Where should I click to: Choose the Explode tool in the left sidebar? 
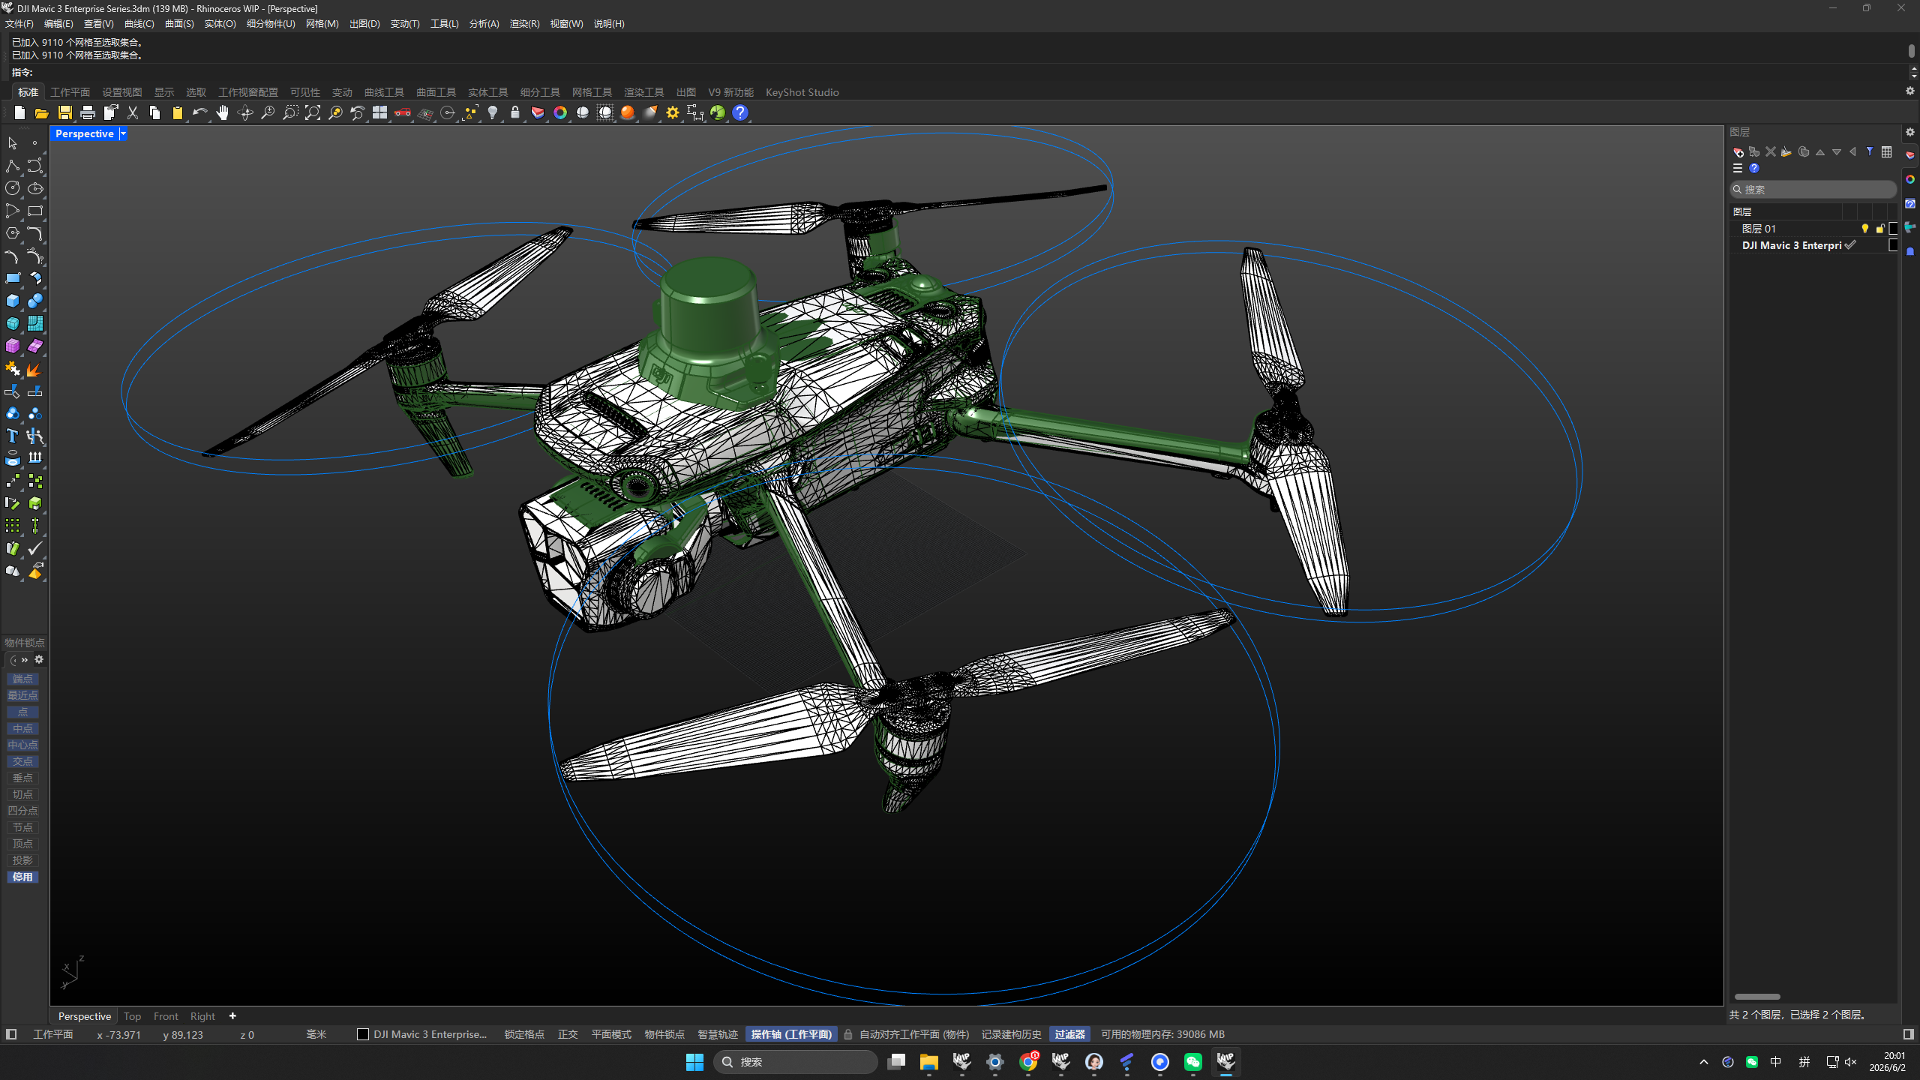point(35,368)
